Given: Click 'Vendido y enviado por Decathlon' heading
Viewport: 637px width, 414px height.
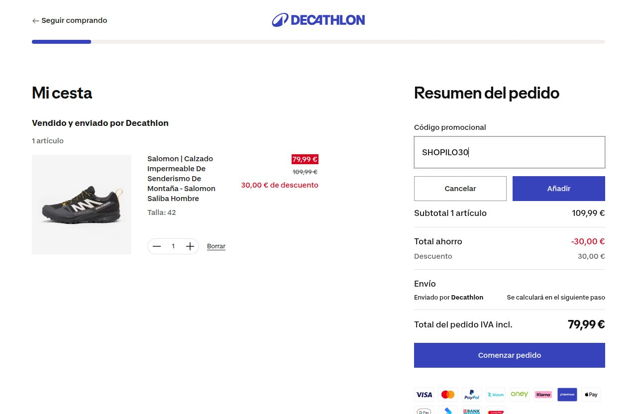Looking at the screenshot, I should 100,123.
